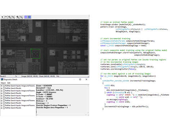Open the Edit menu
This screenshot has width=180, height=135.
coord(9,83)
